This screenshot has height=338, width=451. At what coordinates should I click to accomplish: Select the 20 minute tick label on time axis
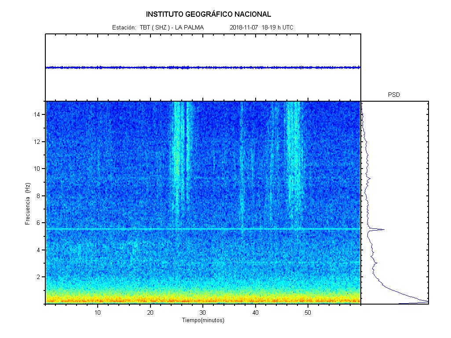pos(150,312)
